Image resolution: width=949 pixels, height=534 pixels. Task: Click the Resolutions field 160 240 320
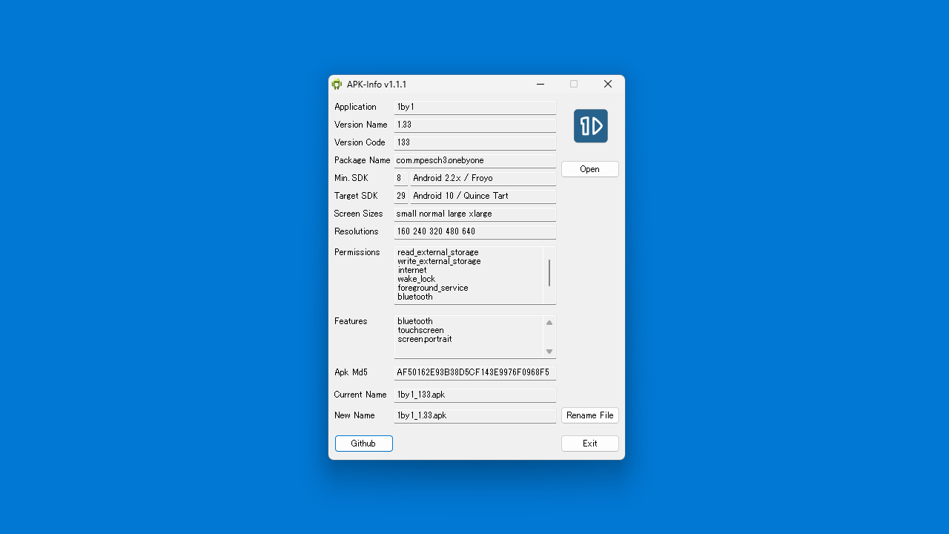pos(475,232)
